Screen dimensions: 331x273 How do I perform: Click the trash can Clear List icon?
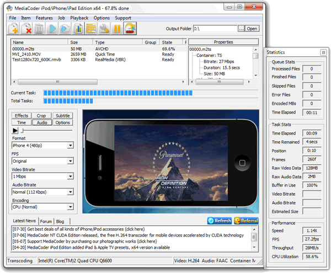(x=39, y=28)
